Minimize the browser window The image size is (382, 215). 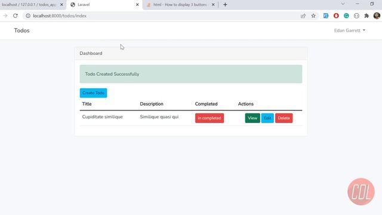[x=358, y=4]
